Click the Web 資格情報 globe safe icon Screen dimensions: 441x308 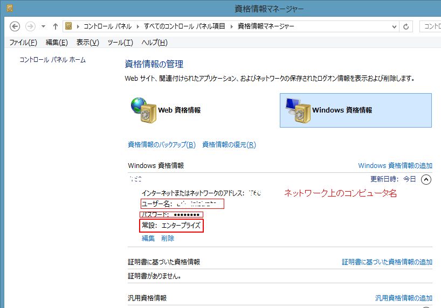click(142, 109)
